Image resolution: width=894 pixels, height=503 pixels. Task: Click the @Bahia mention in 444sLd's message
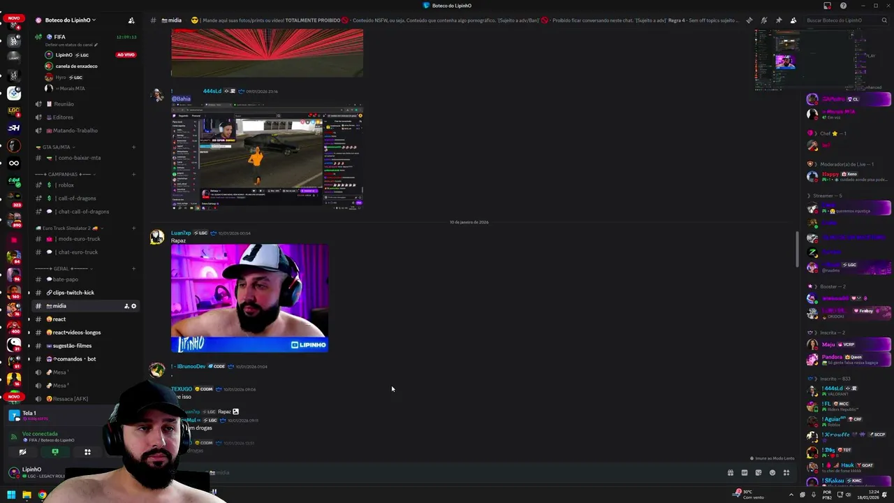click(181, 99)
